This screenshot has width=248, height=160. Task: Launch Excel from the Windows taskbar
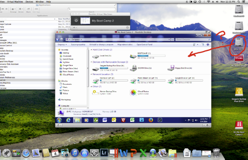click(x=132, y=120)
